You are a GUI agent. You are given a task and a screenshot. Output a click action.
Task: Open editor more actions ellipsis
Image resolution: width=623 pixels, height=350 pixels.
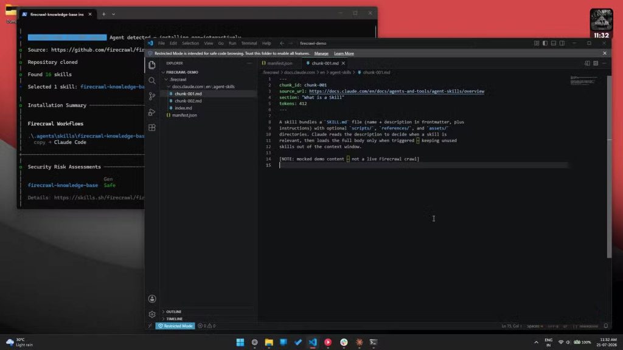[x=604, y=63]
